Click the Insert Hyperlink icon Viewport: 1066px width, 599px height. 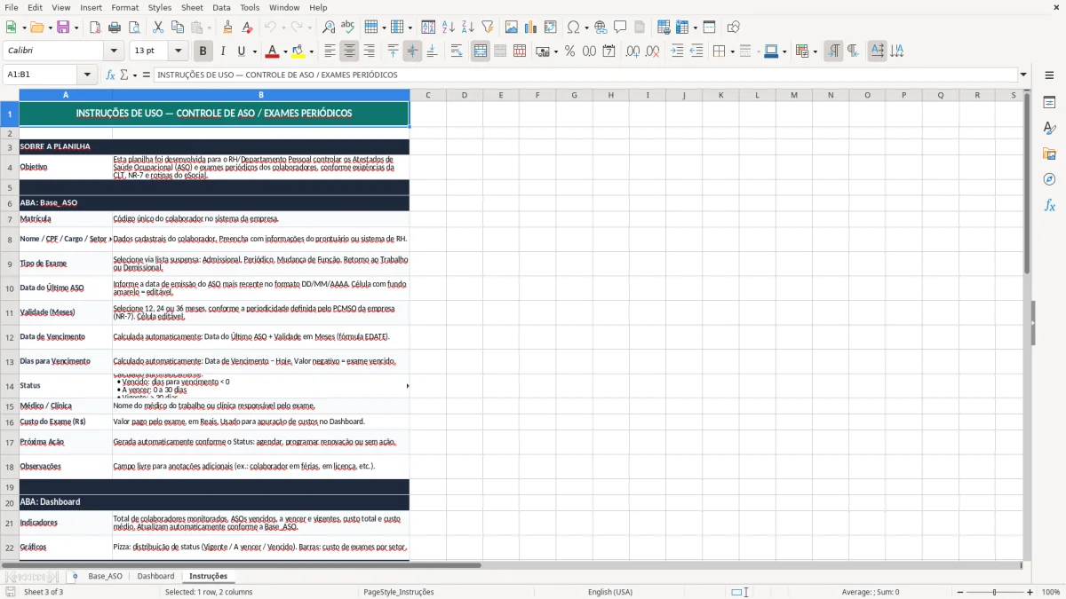click(x=601, y=28)
